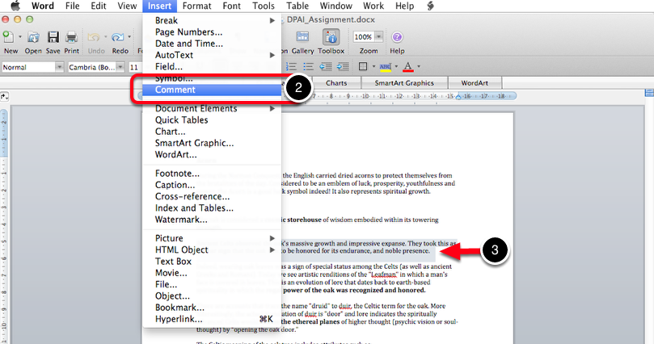Click the increase indent icon
This screenshot has width=654, height=344.
click(x=343, y=67)
